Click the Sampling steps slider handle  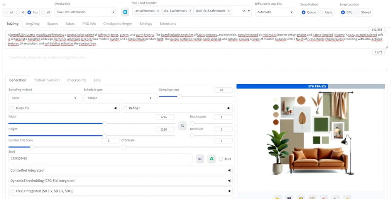coord(179,96)
